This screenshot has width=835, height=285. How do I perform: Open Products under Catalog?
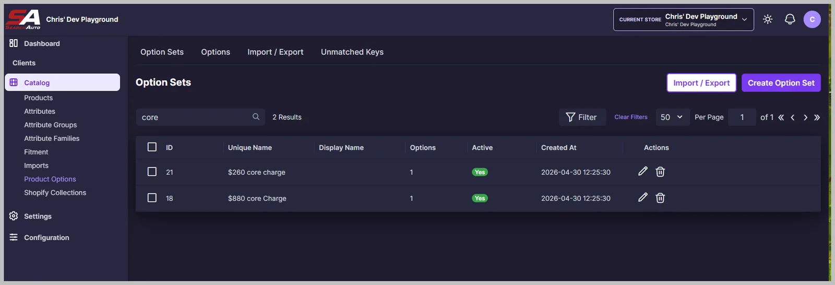(x=38, y=98)
